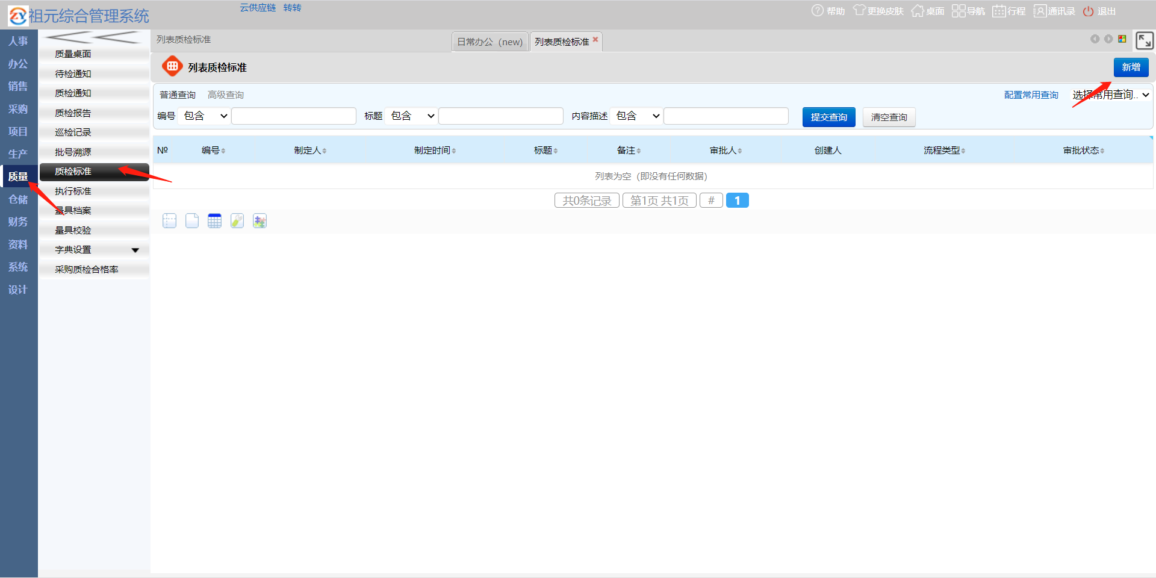Click the left tab scroll arrow
This screenshot has height=578, width=1156.
(x=1095, y=39)
